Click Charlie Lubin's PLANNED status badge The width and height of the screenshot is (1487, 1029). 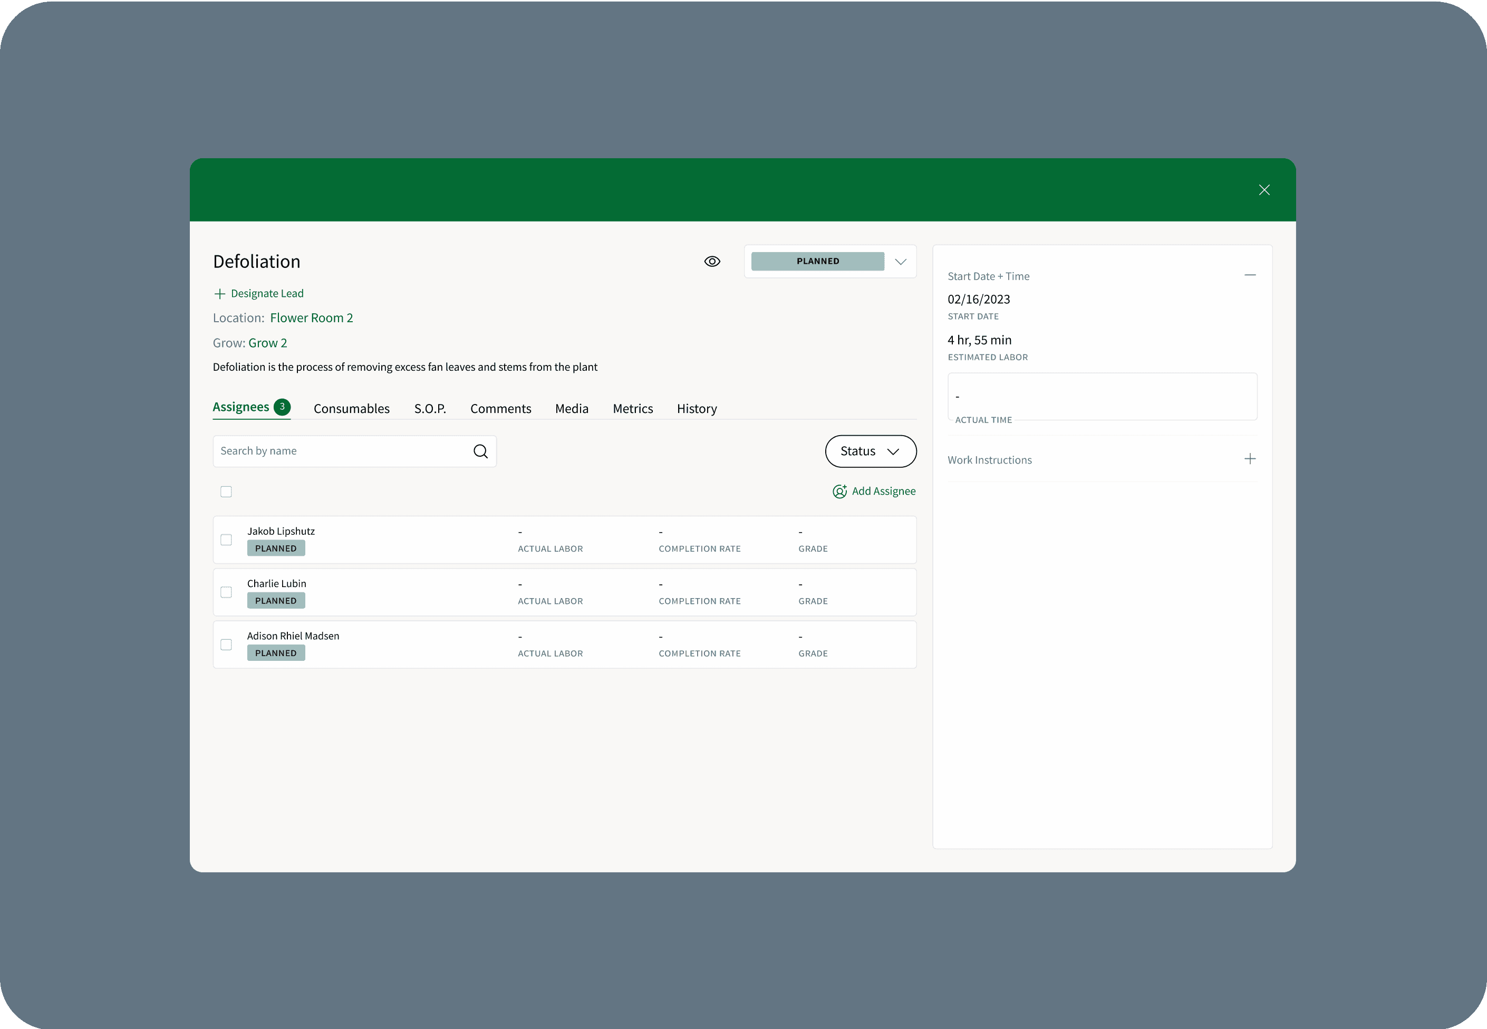[x=276, y=600]
